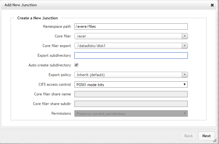Viewport: 219px width, 144px height.
Task: Toggle the Auto-create subdirectory checkbox
Action: coord(76,65)
